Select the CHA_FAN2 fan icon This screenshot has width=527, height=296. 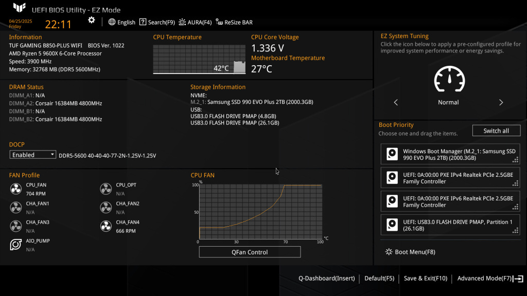tap(106, 208)
